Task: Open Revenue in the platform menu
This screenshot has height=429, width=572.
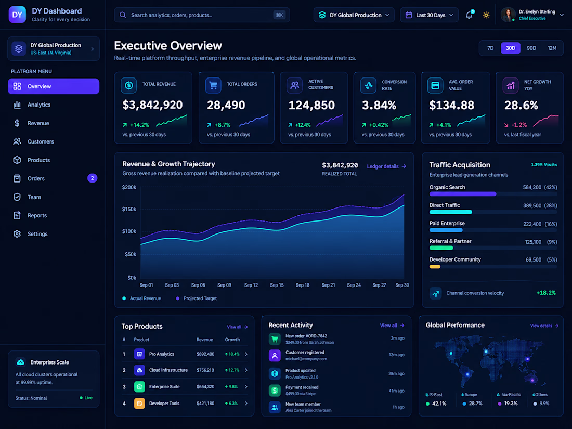Action: tap(54, 123)
